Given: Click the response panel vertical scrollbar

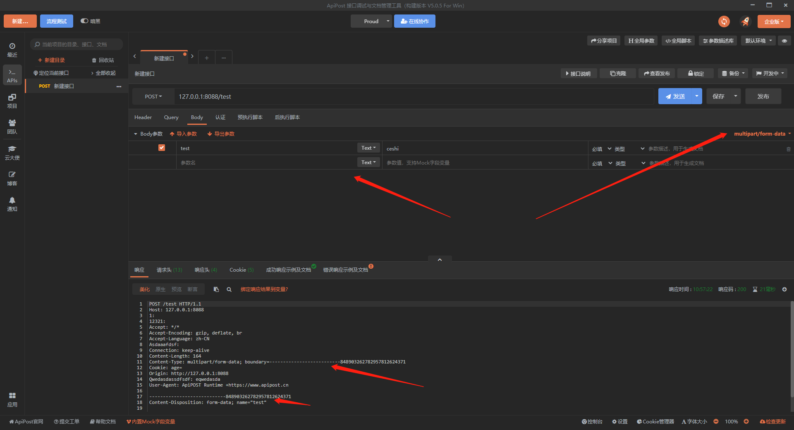Looking at the screenshot, I should 792,349.
